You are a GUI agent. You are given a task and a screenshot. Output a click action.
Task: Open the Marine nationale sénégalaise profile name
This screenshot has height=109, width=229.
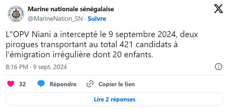(x=71, y=9)
